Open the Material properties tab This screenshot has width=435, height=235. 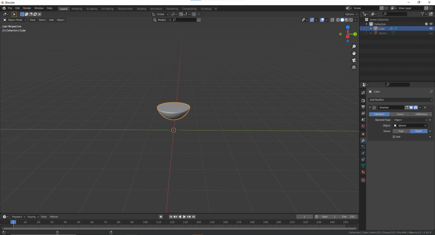(363, 172)
